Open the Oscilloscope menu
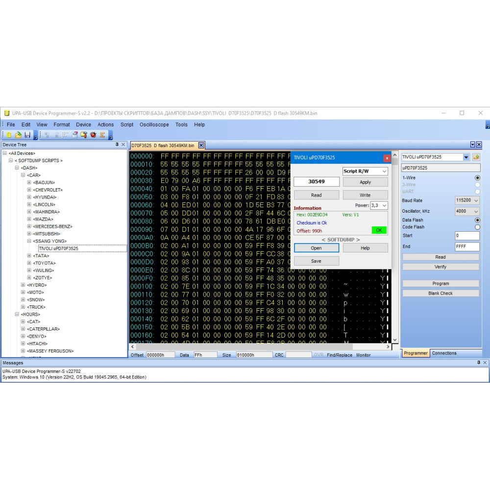Viewport: 490px width, 490px height. tap(154, 124)
